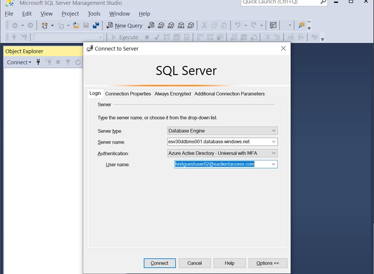Switch to the Connection Properties tab

(x=128, y=94)
